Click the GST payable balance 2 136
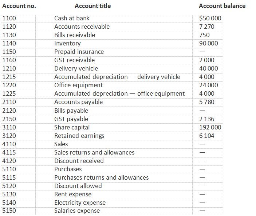256x216 pixels. (x=207, y=119)
